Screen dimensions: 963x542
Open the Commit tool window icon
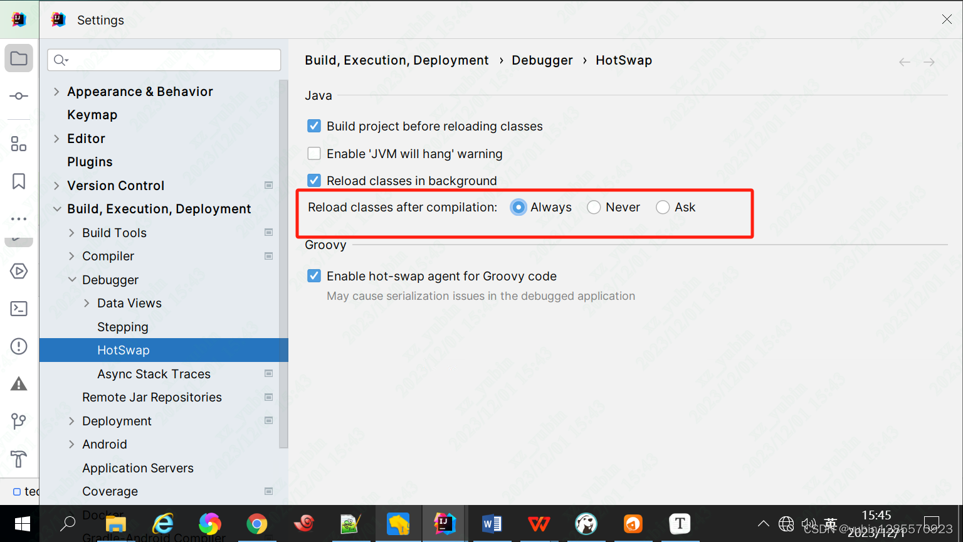click(19, 95)
